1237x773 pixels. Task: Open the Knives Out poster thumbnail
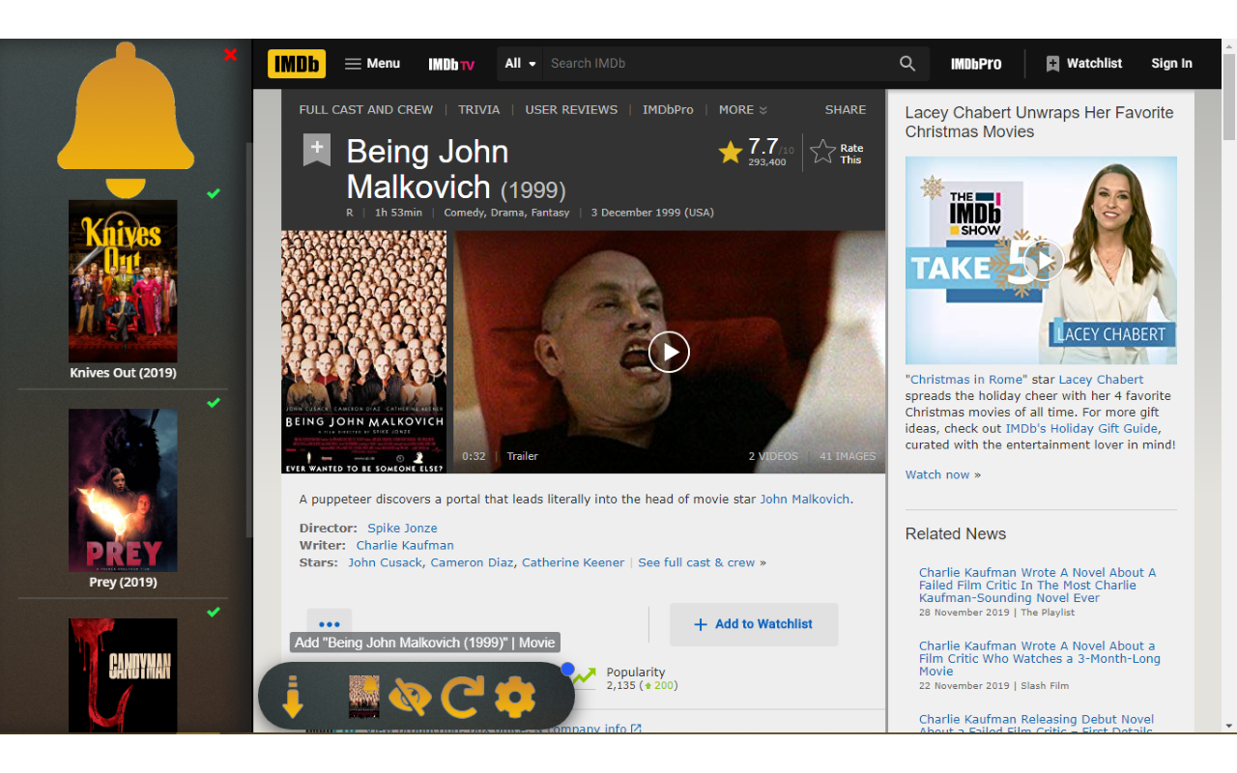click(123, 281)
